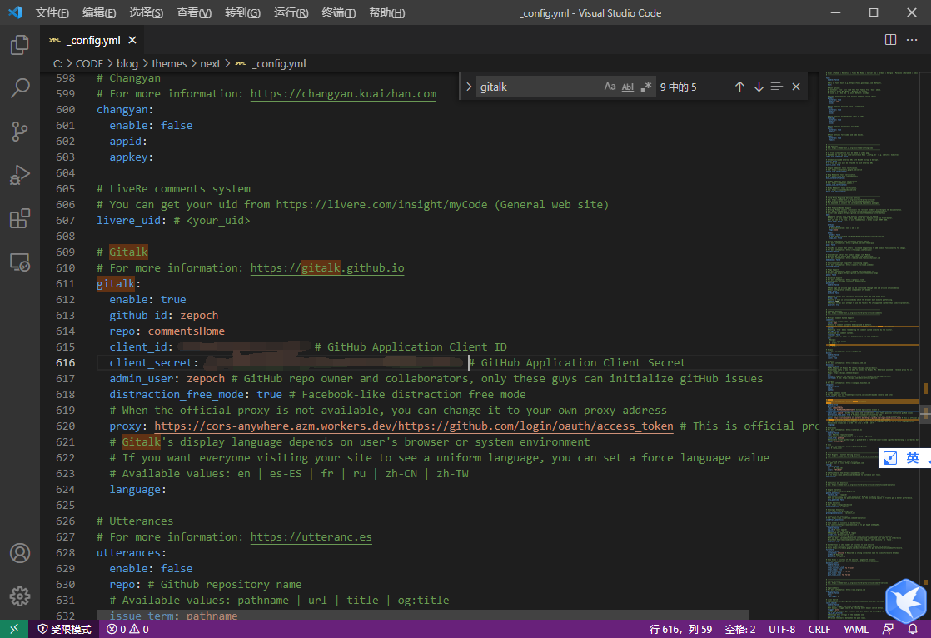Image resolution: width=931 pixels, height=638 pixels.
Task: Open the 查看(V) menu
Action: (x=194, y=13)
